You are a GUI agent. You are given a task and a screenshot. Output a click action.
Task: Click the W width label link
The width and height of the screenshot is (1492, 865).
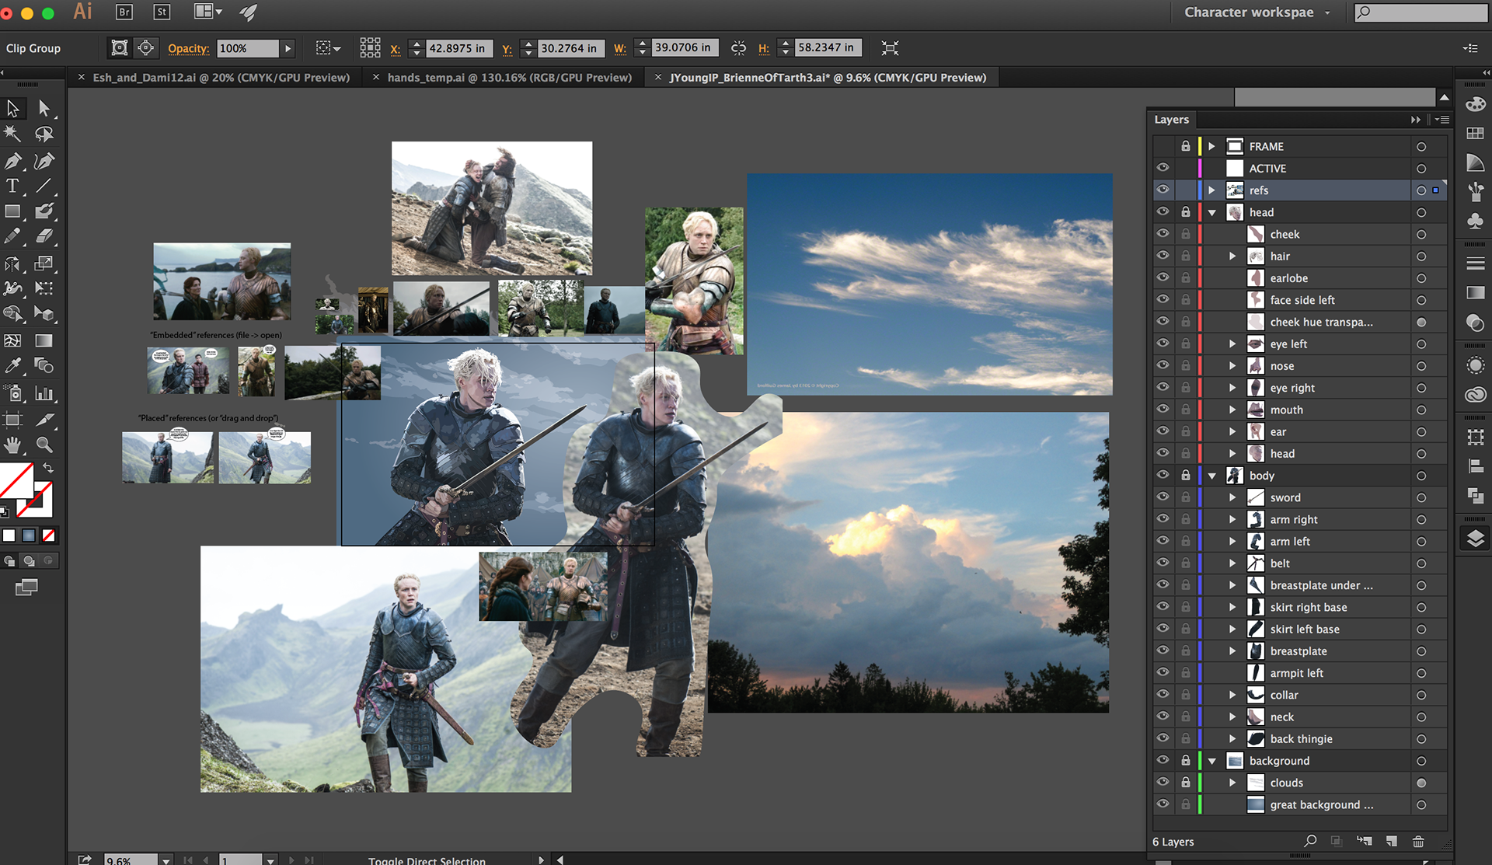(620, 49)
